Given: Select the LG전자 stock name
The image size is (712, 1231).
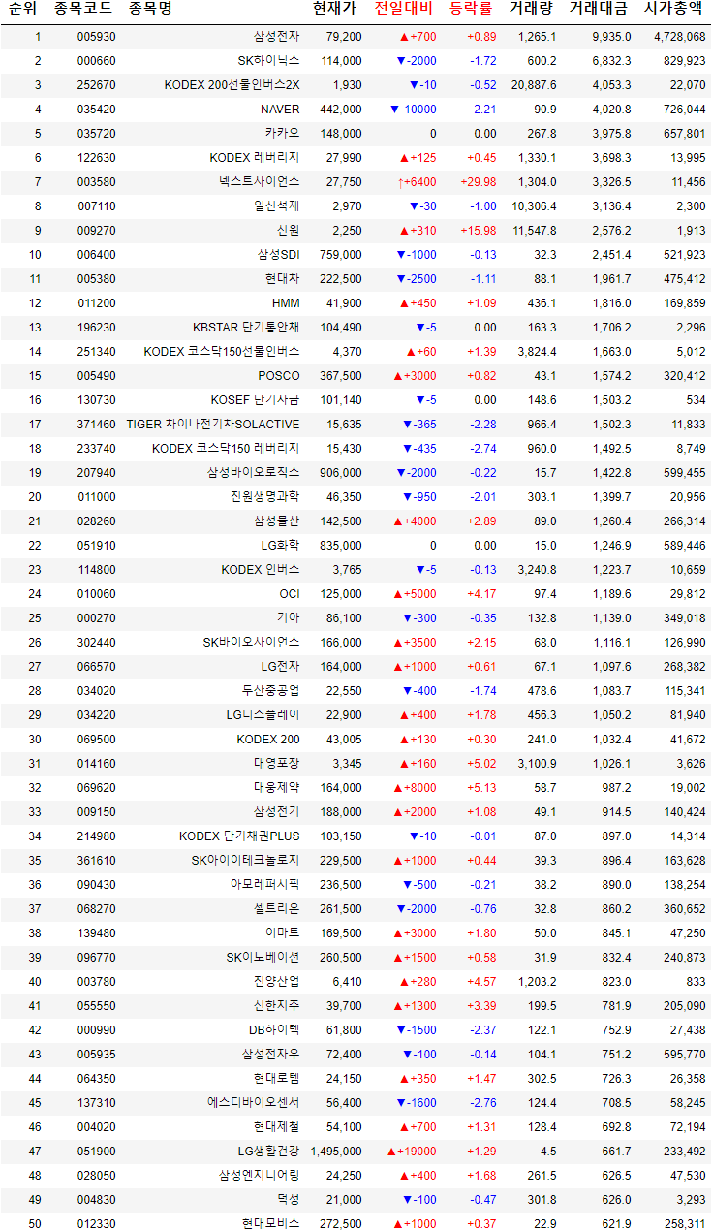Looking at the screenshot, I should [x=281, y=667].
